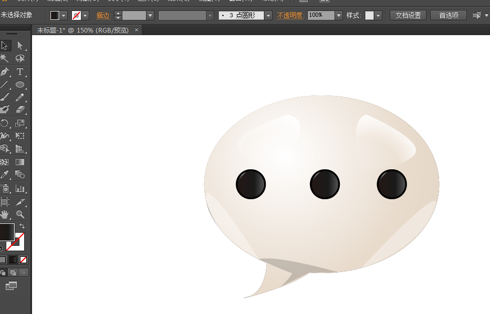Open the 样式 style dropdown arrow

[378, 15]
